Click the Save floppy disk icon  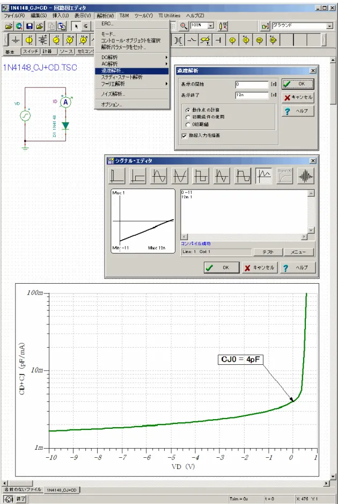30,26
